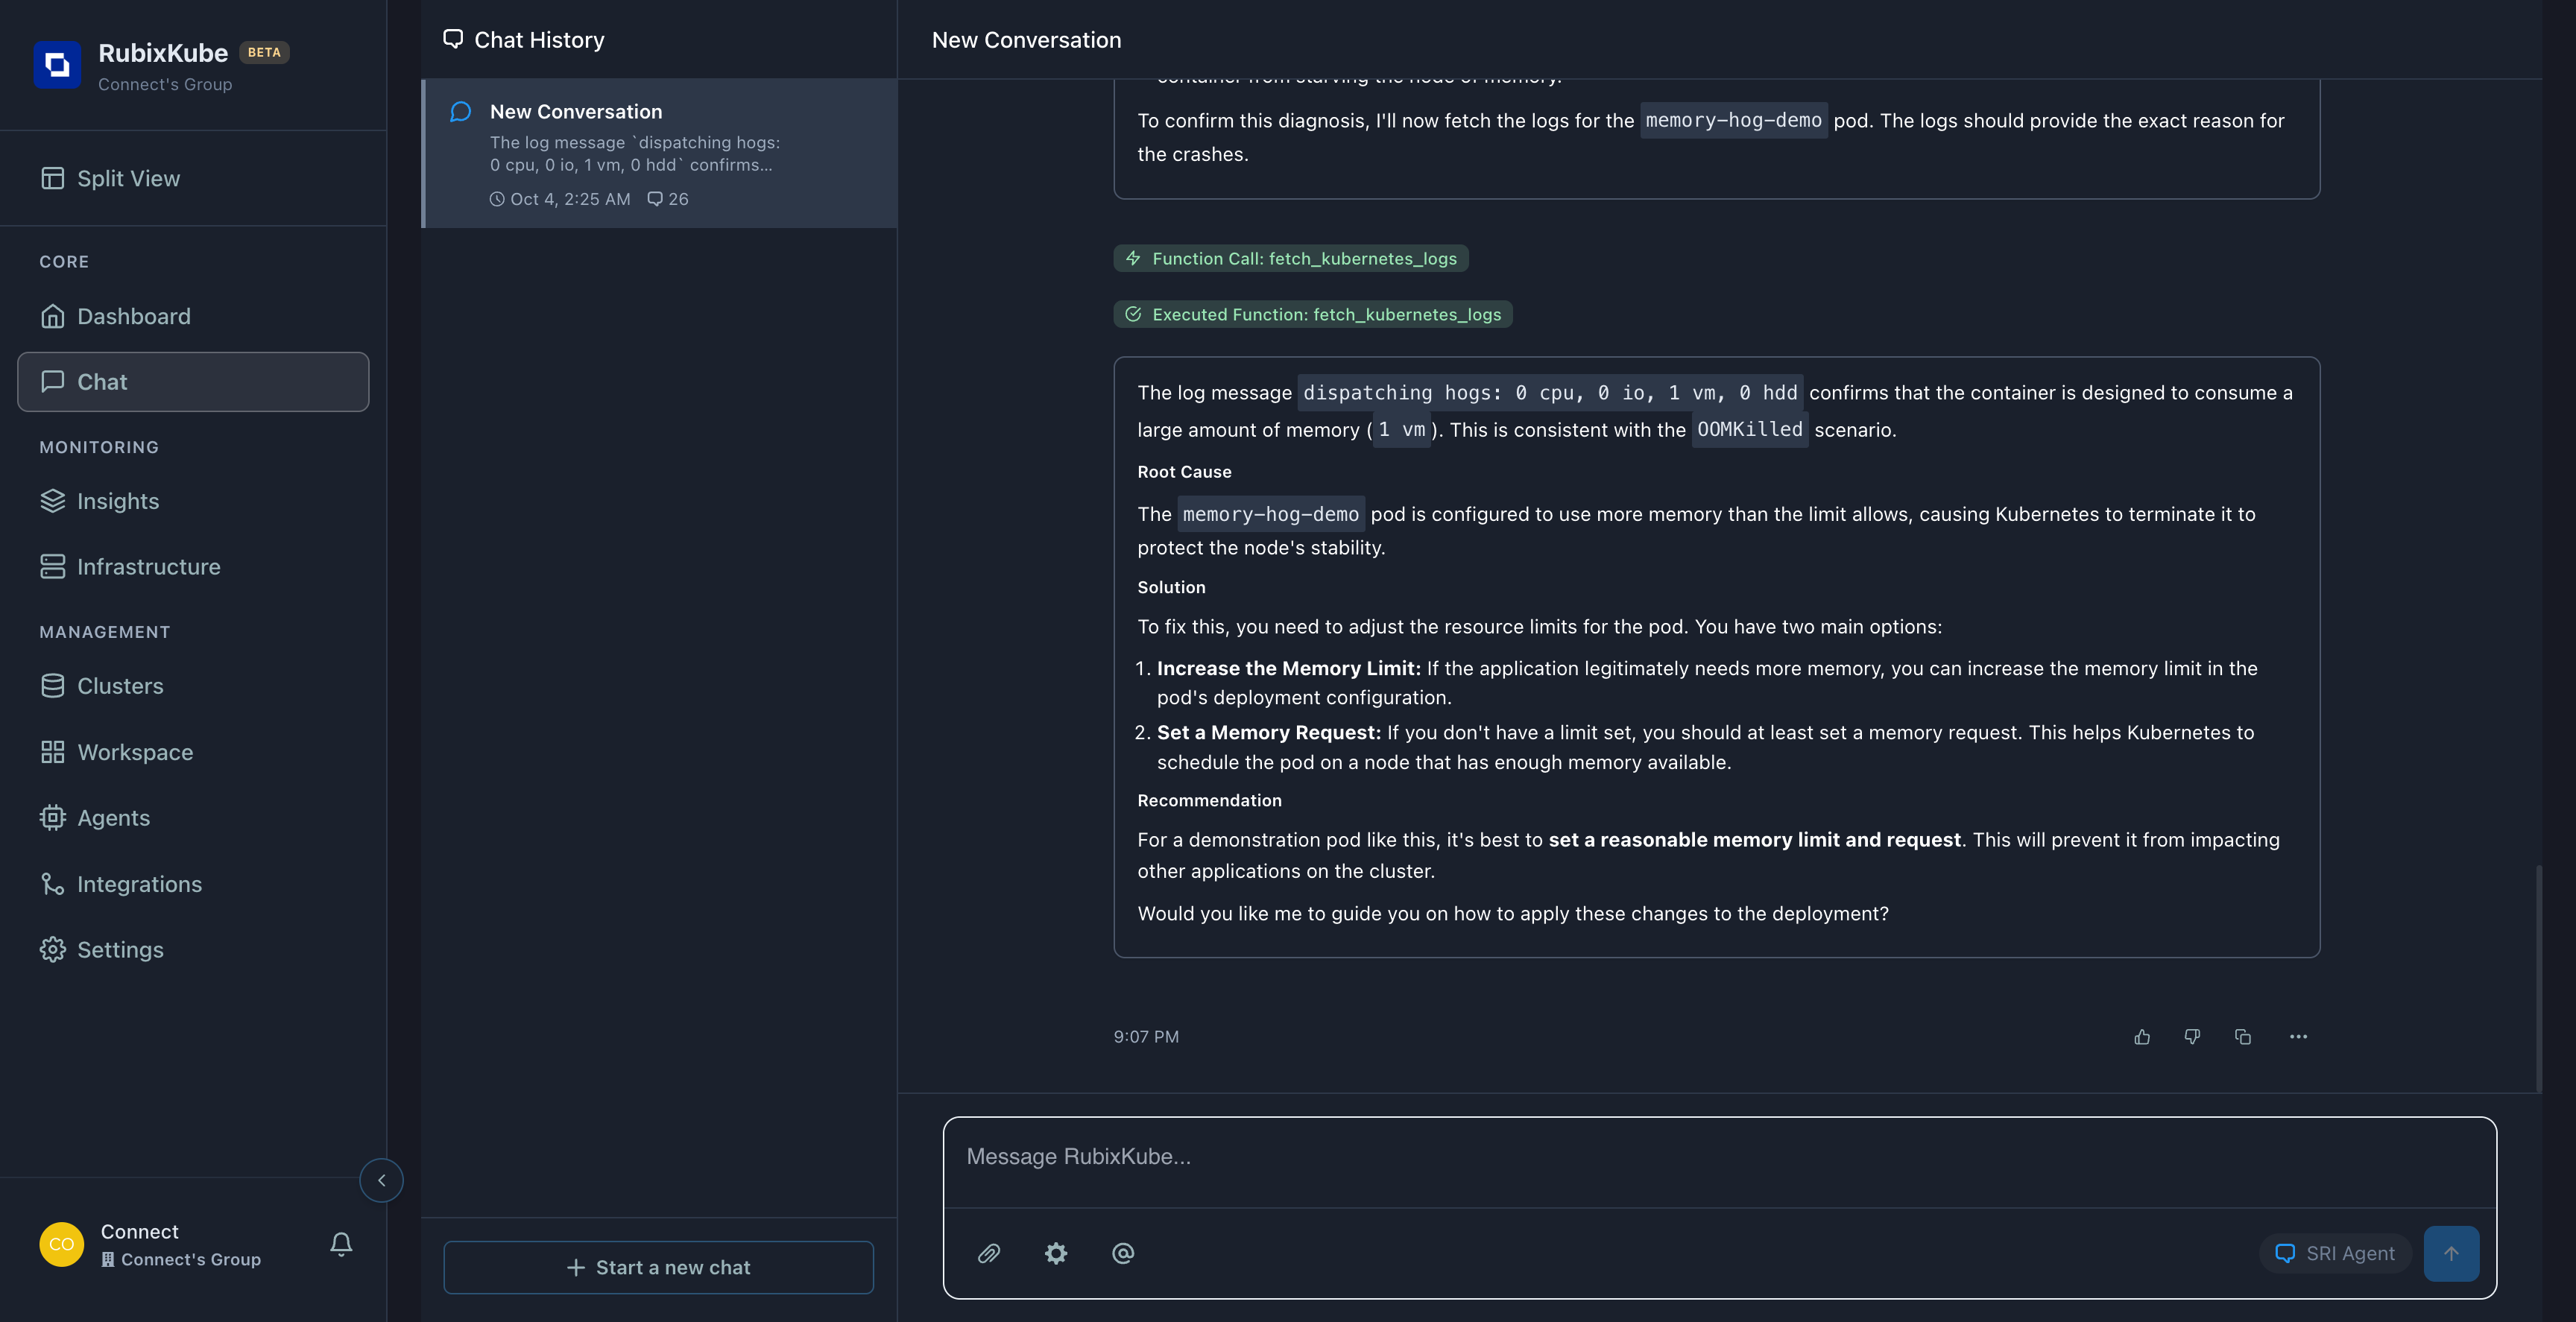Click the paperclip attachment icon

tap(988, 1253)
